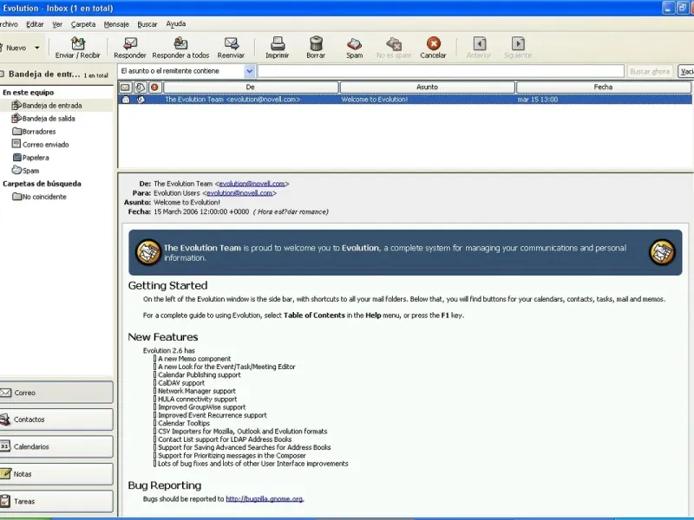This screenshot has height=520, width=694.
Task: Open the Ayuda menu
Action: point(176,24)
